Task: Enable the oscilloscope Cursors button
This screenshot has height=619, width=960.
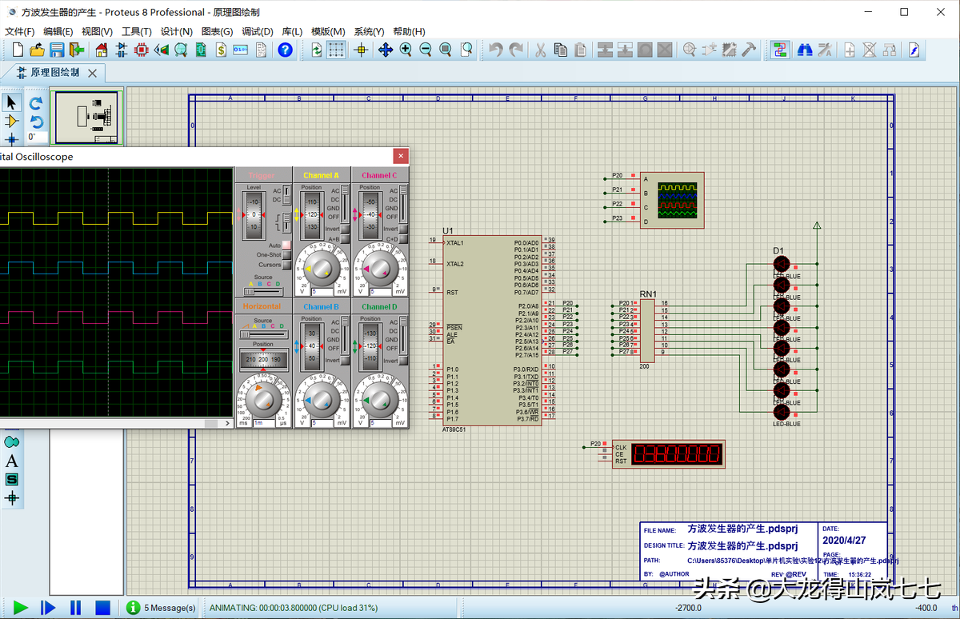Action: click(x=286, y=265)
